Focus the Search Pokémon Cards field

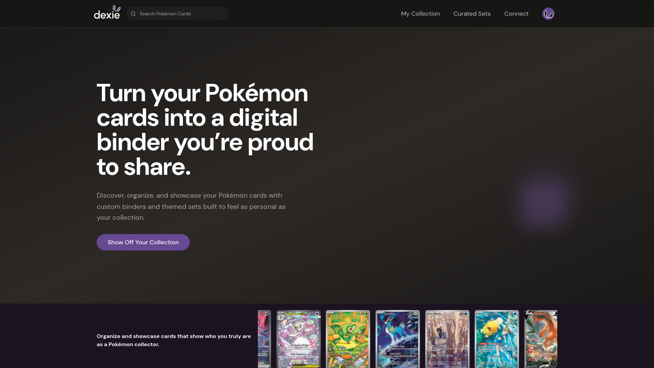tap(177, 14)
